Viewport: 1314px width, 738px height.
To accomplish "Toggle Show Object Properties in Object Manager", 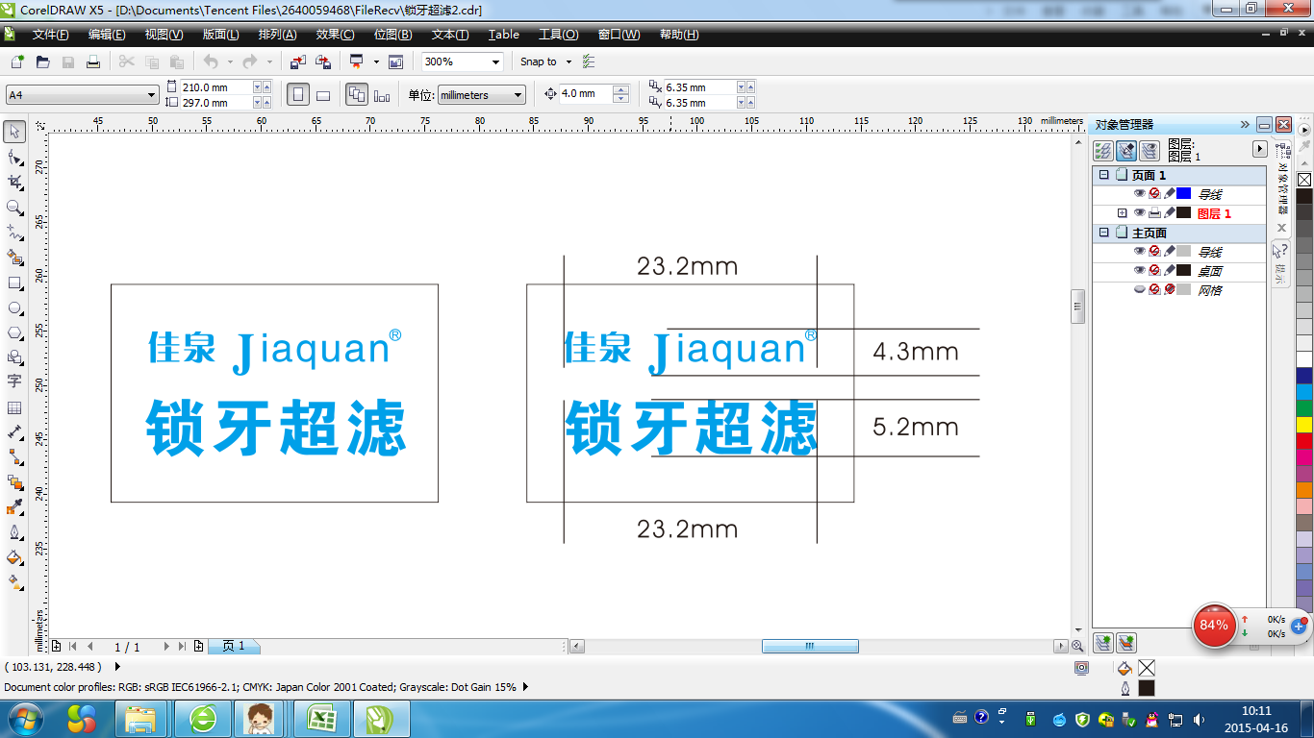I will (x=1103, y=150).
